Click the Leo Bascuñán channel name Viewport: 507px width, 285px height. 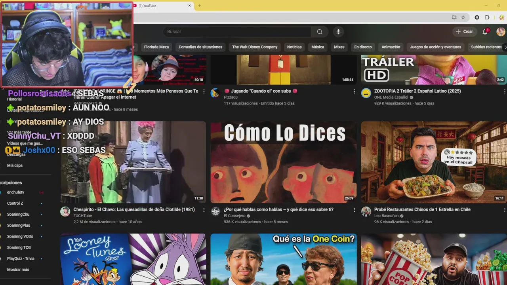[386, 216]
